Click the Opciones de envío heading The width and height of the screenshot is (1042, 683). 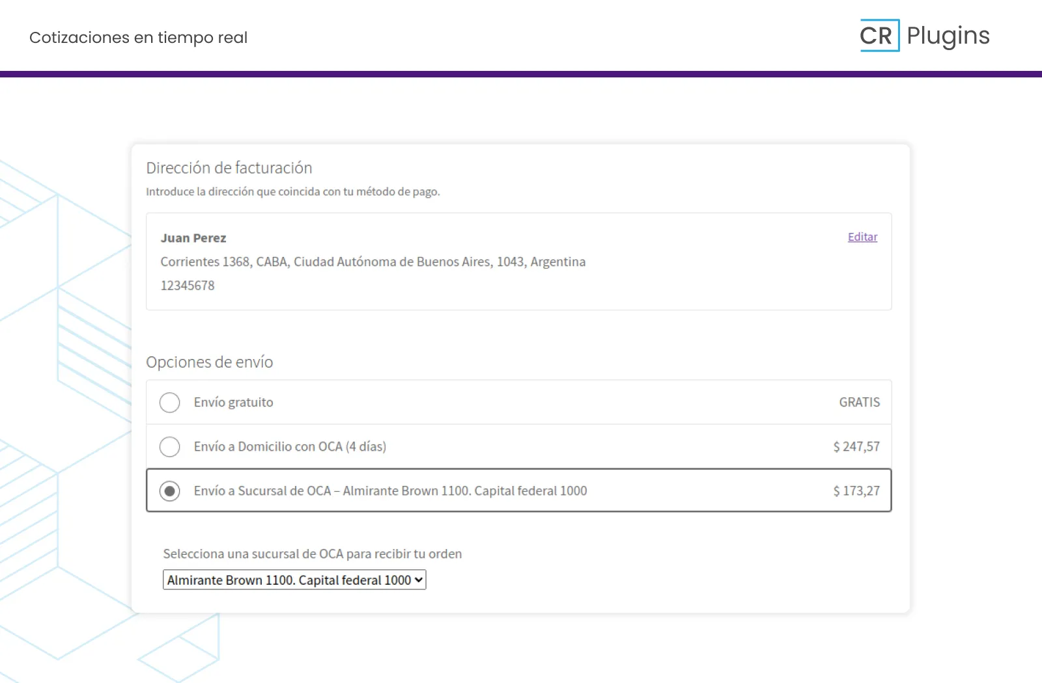coord(209,362)
